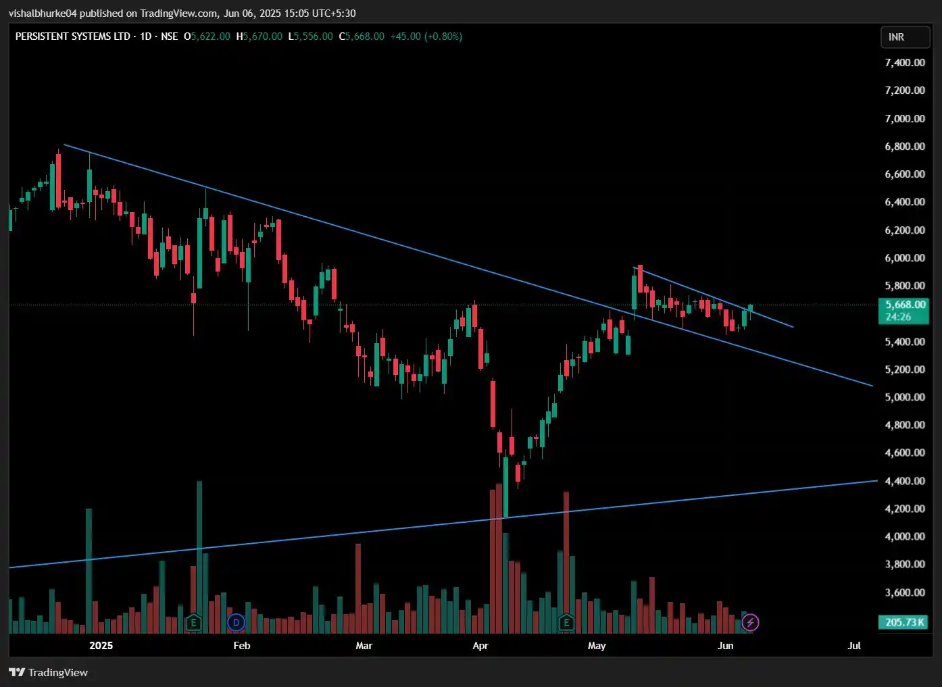Click the May label on time axis
Screen dimensions: 942x687
(x=597, y=645)
